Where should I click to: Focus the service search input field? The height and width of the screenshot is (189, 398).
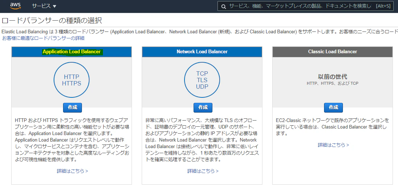(306, 6)
